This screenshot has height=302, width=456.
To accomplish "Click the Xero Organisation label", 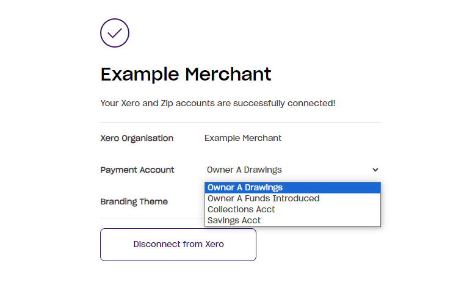I will (x=137, y=138).
